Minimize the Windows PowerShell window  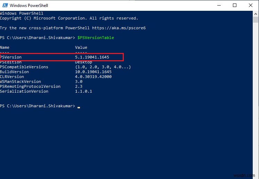[x=219, y=5]
